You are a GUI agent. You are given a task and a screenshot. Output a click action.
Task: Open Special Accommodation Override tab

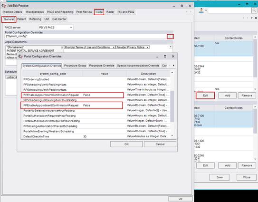point(138,66)
